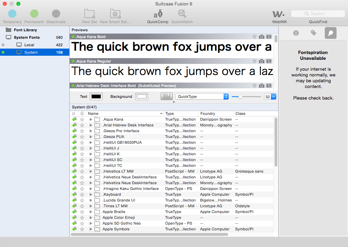
Task: Click the QuickFind search field
Action: [318, 14]
